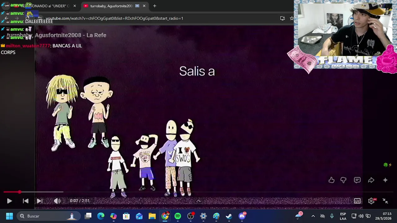This screenshot has height=223, width=397.
Task: Switch to Chrome in the taskbar
Action: point(165,216)
